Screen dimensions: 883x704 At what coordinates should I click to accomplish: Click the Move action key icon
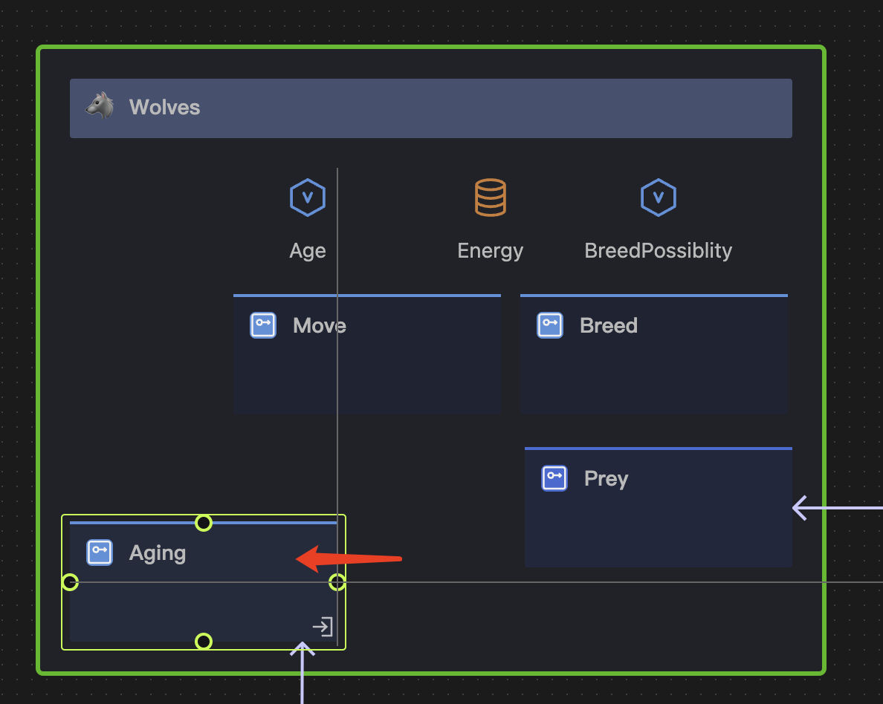pos(263,325)
